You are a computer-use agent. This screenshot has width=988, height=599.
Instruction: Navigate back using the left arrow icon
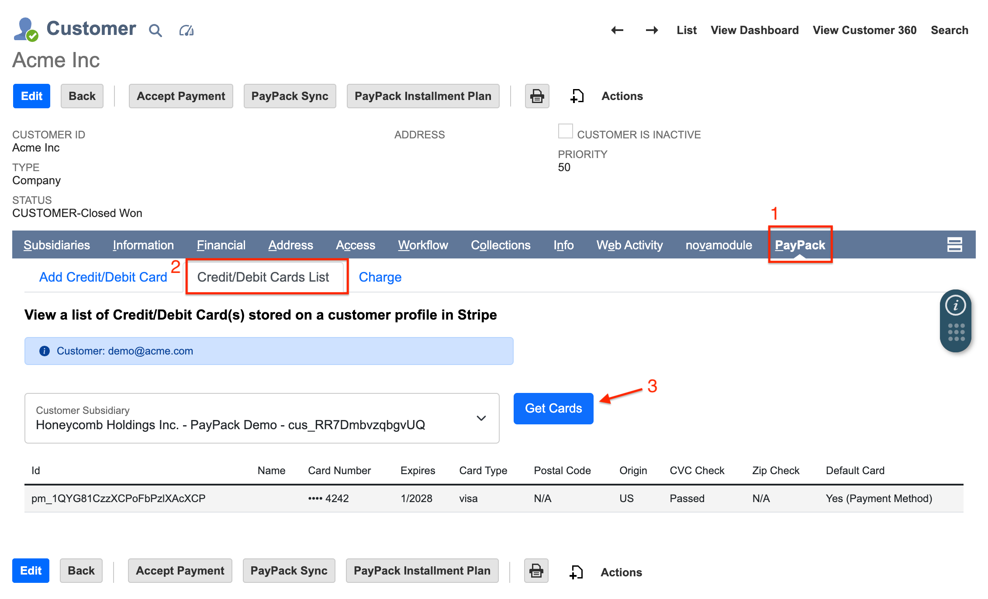point(617,30)
